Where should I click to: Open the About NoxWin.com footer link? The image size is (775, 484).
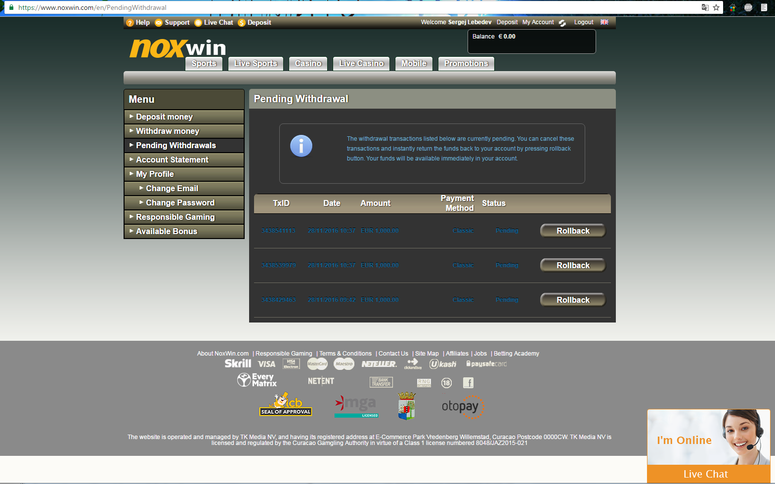tap(223, 354)
